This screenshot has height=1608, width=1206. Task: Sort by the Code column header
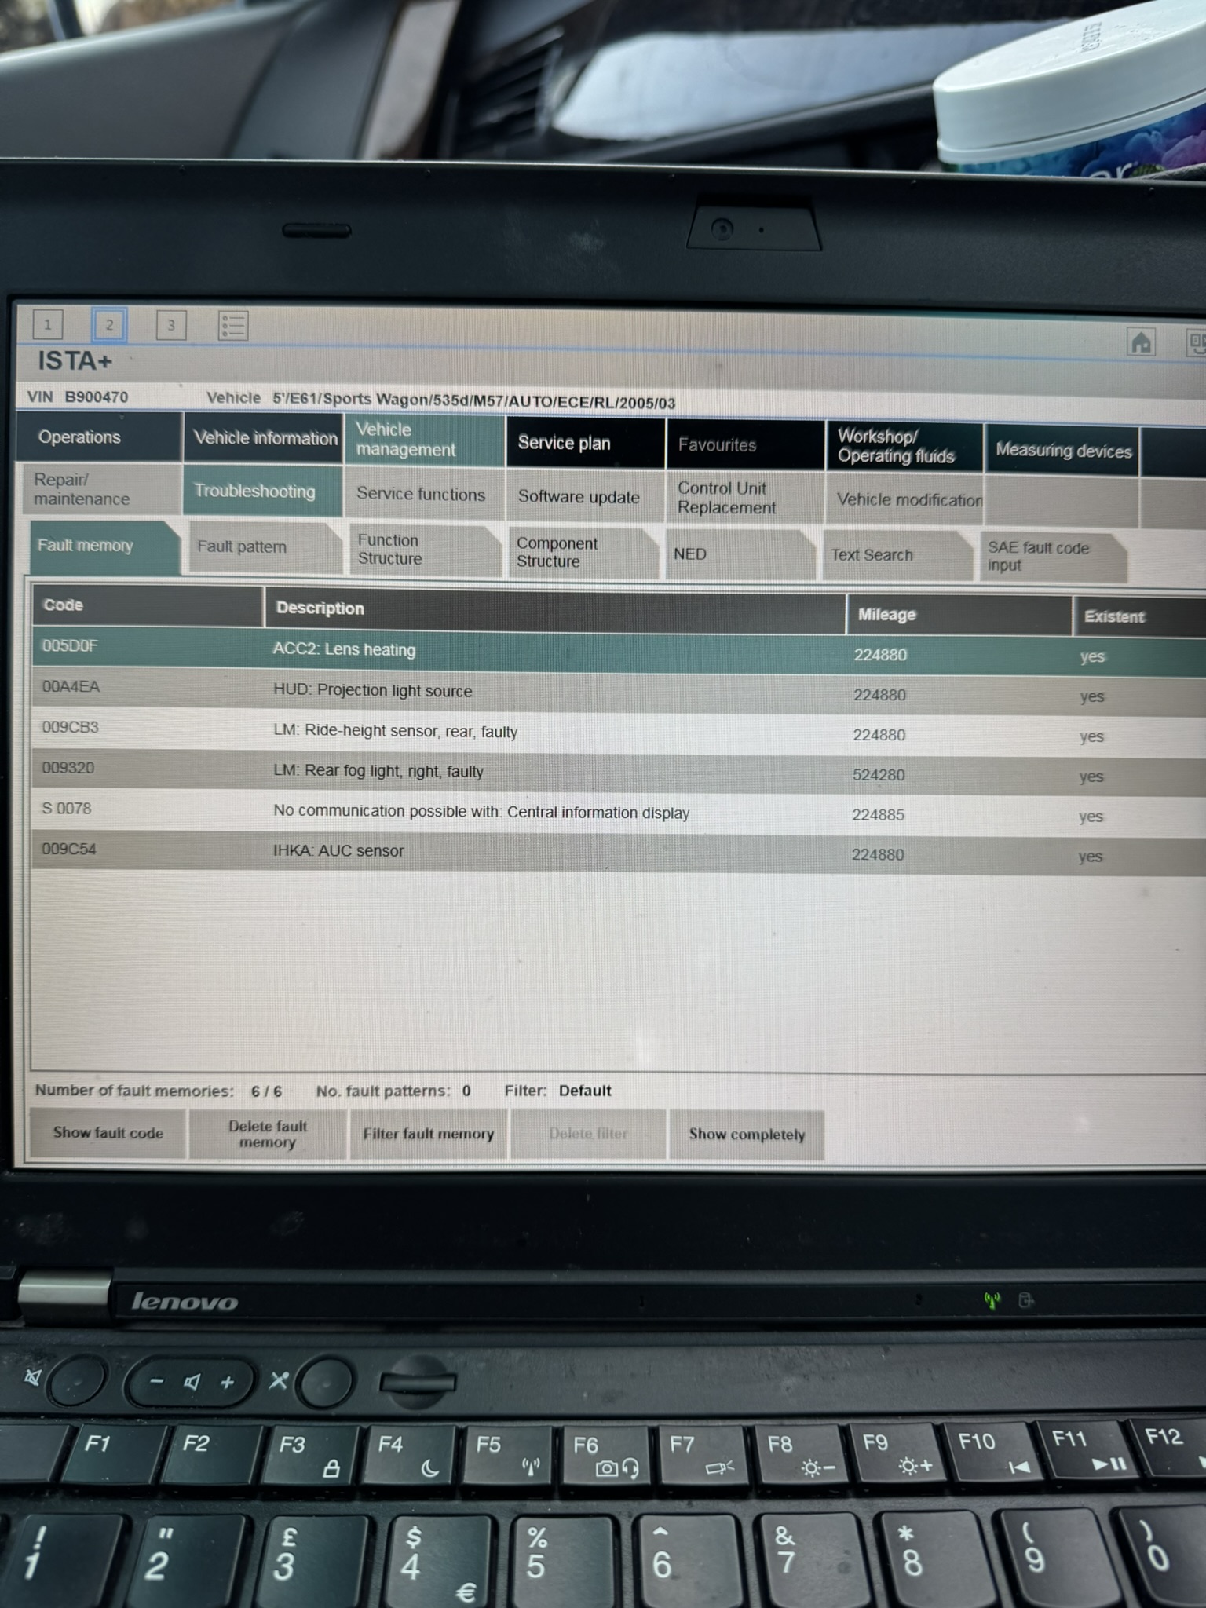(148, 605)
